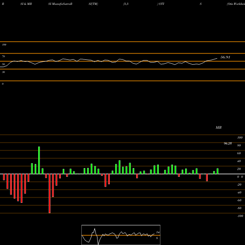Click the RSI 0 level label
The image size is (245, 245).
(x=2, y=84)
